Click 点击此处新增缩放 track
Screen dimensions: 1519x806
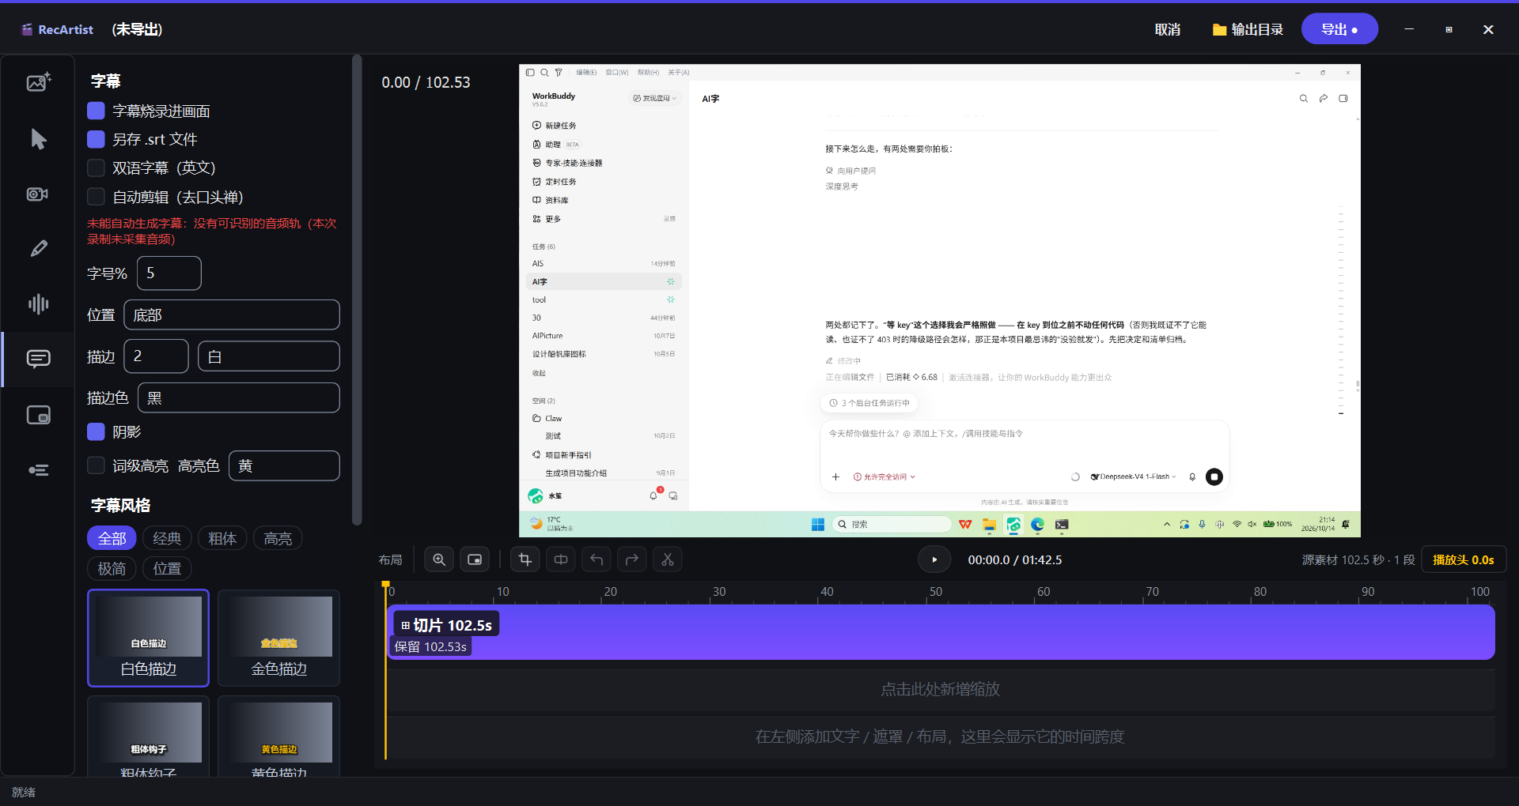coord(941,689)
